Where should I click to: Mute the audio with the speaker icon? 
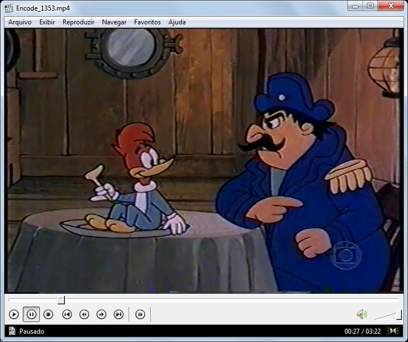pyautogui.click(x=361, y=314)
